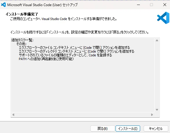The height and width of the screenshot is (133, 170).
Task: Minimize the setup window
Action: point(138,5)
